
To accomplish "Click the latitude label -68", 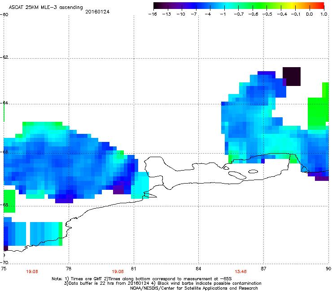I will point(4,205).
